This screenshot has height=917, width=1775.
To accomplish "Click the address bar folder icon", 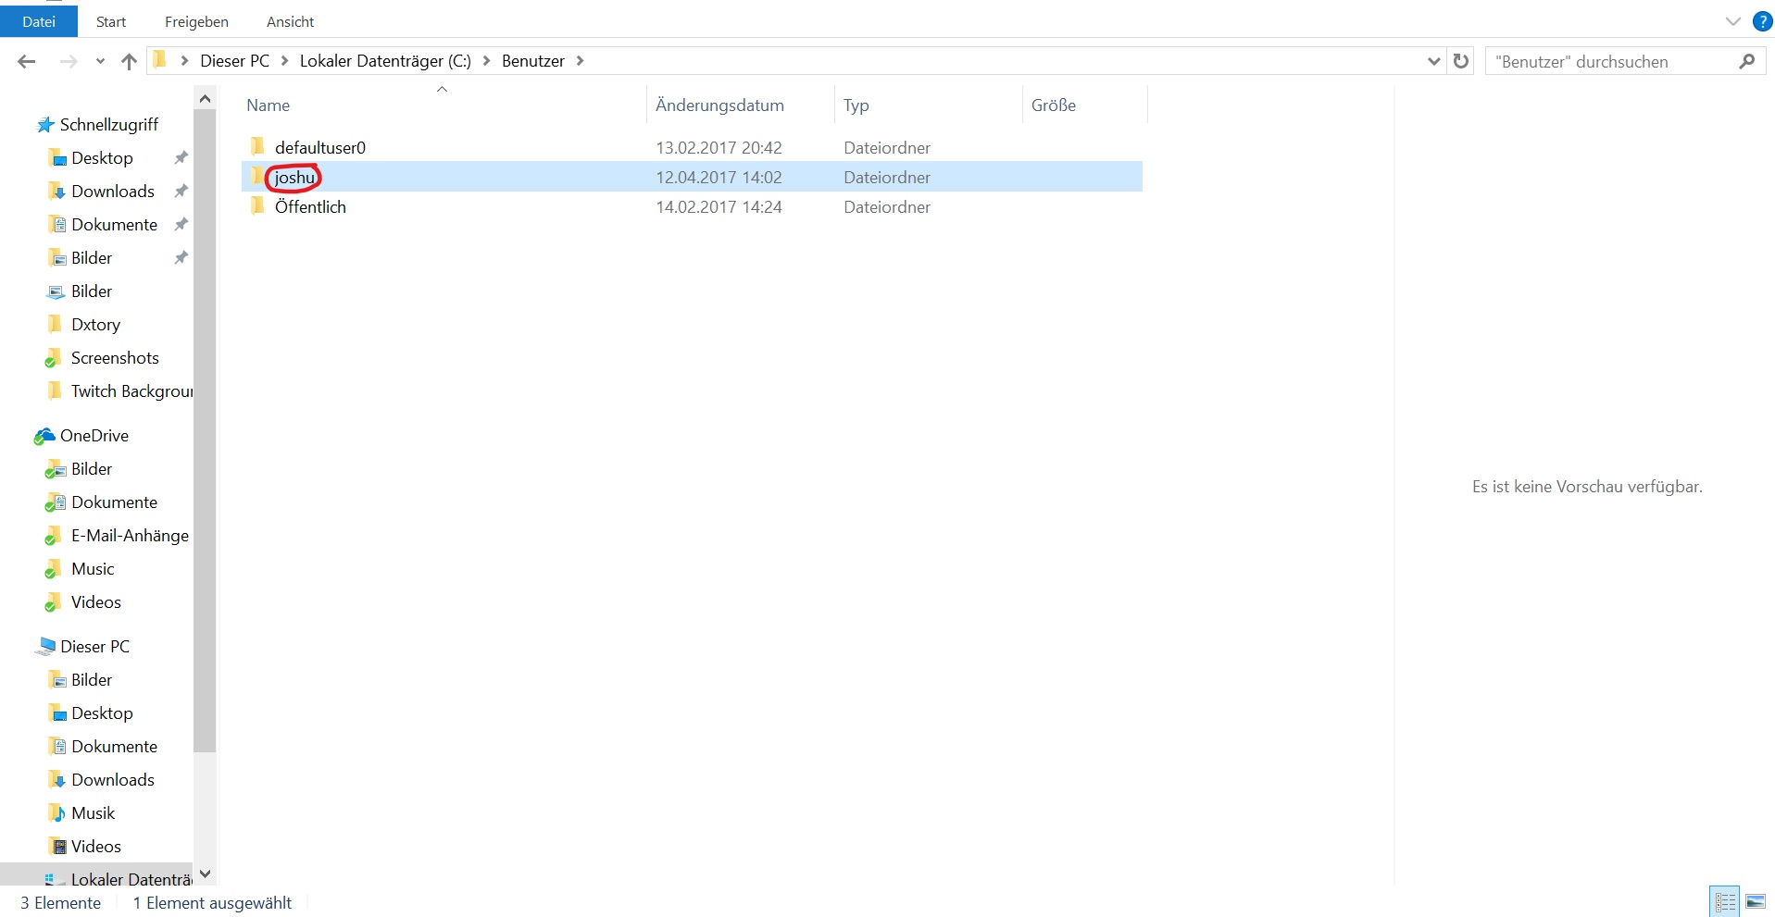I will (x=160, y=60).
